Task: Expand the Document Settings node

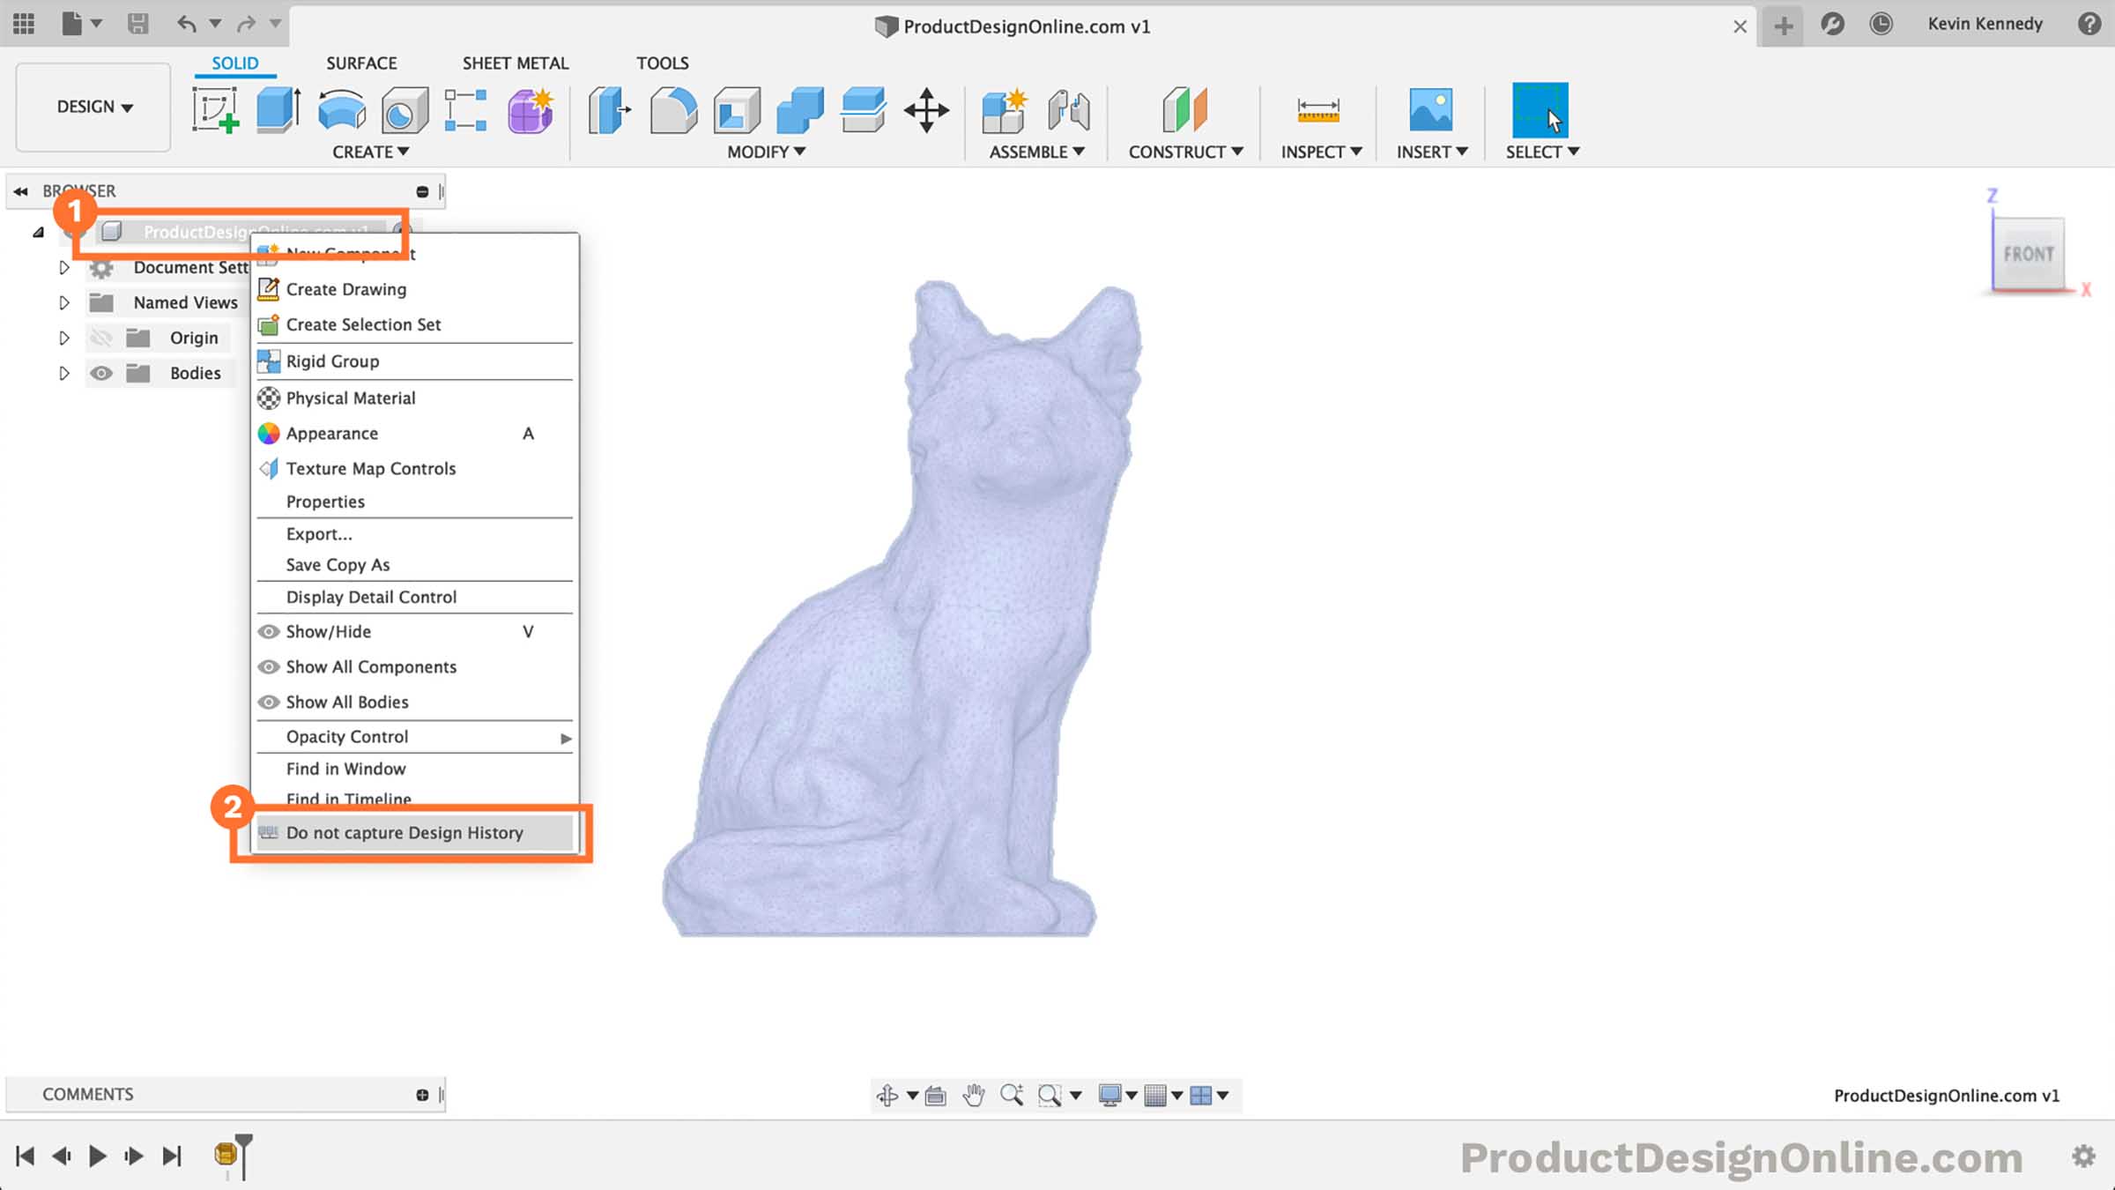Action: (x=63, y=267)
